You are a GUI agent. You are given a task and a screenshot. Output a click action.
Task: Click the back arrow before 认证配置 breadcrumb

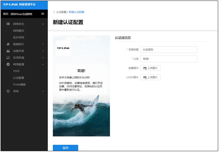pyautogui.click(x=54, y=12)
